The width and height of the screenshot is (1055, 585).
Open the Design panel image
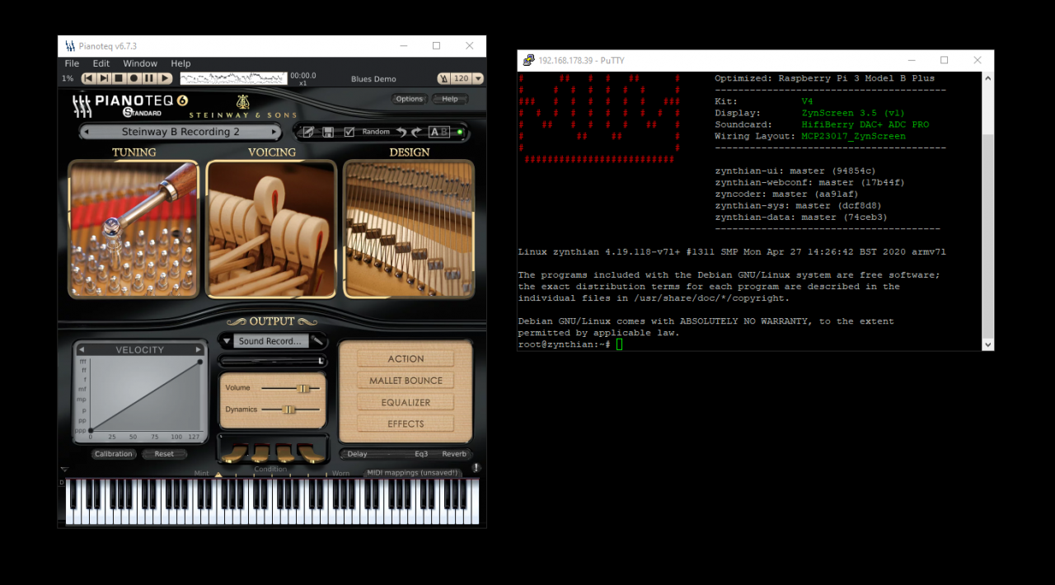coord(409,229)
